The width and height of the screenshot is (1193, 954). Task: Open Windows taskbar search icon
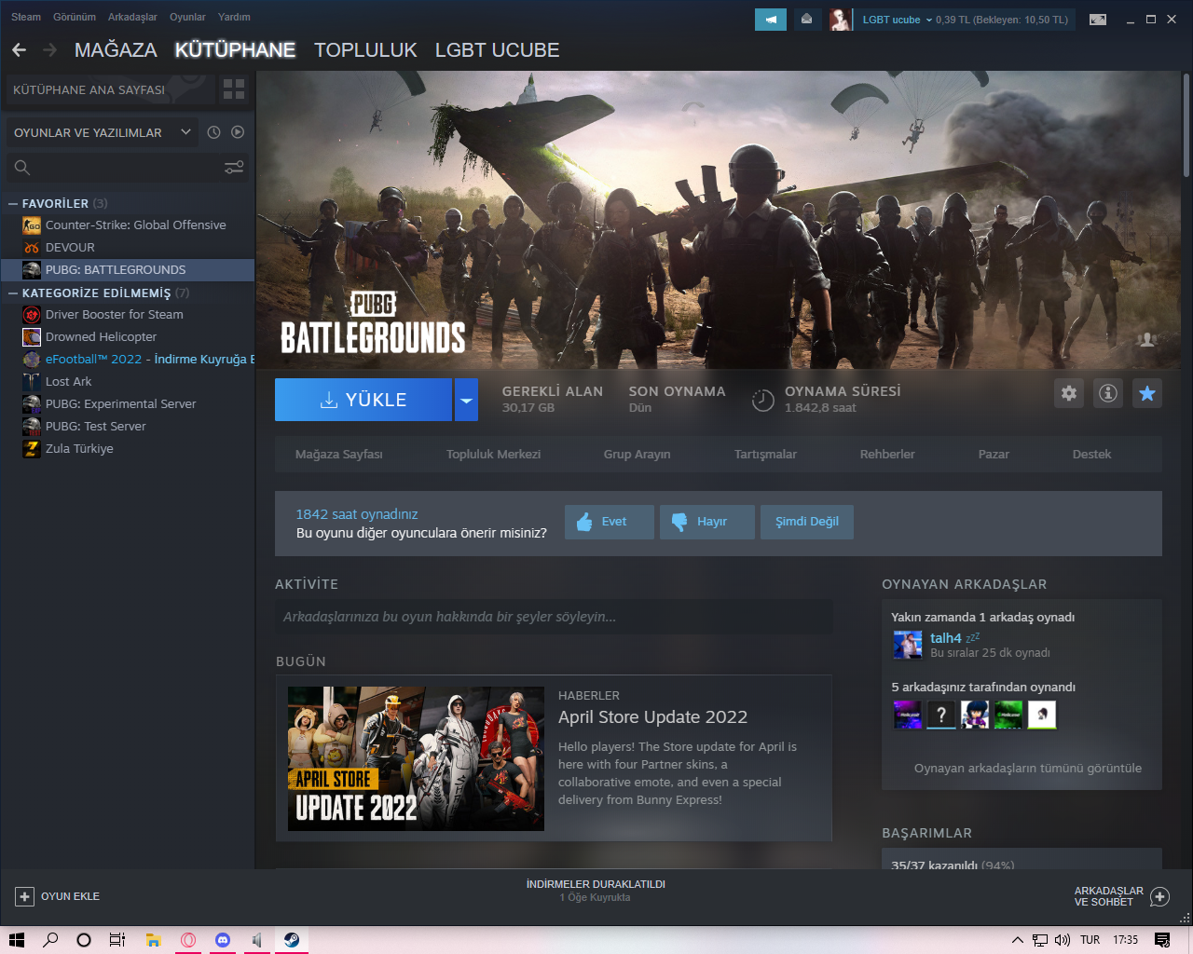pyautogui.click(x=50, y=940)
